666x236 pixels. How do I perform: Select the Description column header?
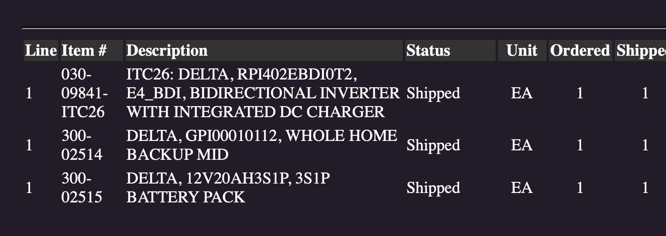tap(167, 50)
